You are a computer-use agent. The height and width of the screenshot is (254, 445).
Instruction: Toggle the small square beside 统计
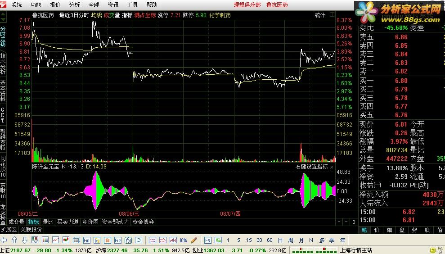click(x=332, y=15)
